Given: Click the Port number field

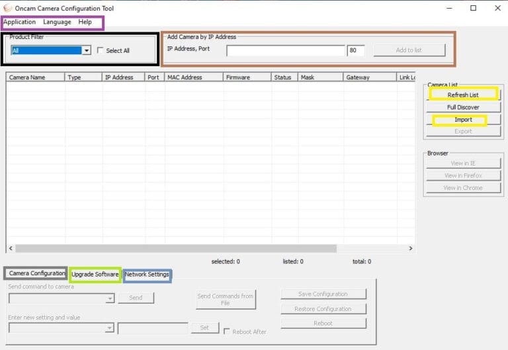Looking at the screenshot, I should coord(355,50).
